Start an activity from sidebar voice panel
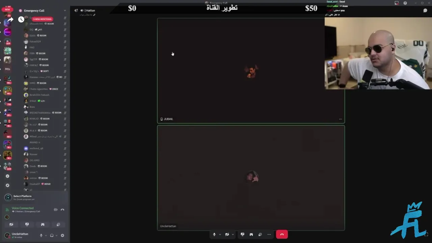This screenshot has height=243, width=432. pos(43,224)
